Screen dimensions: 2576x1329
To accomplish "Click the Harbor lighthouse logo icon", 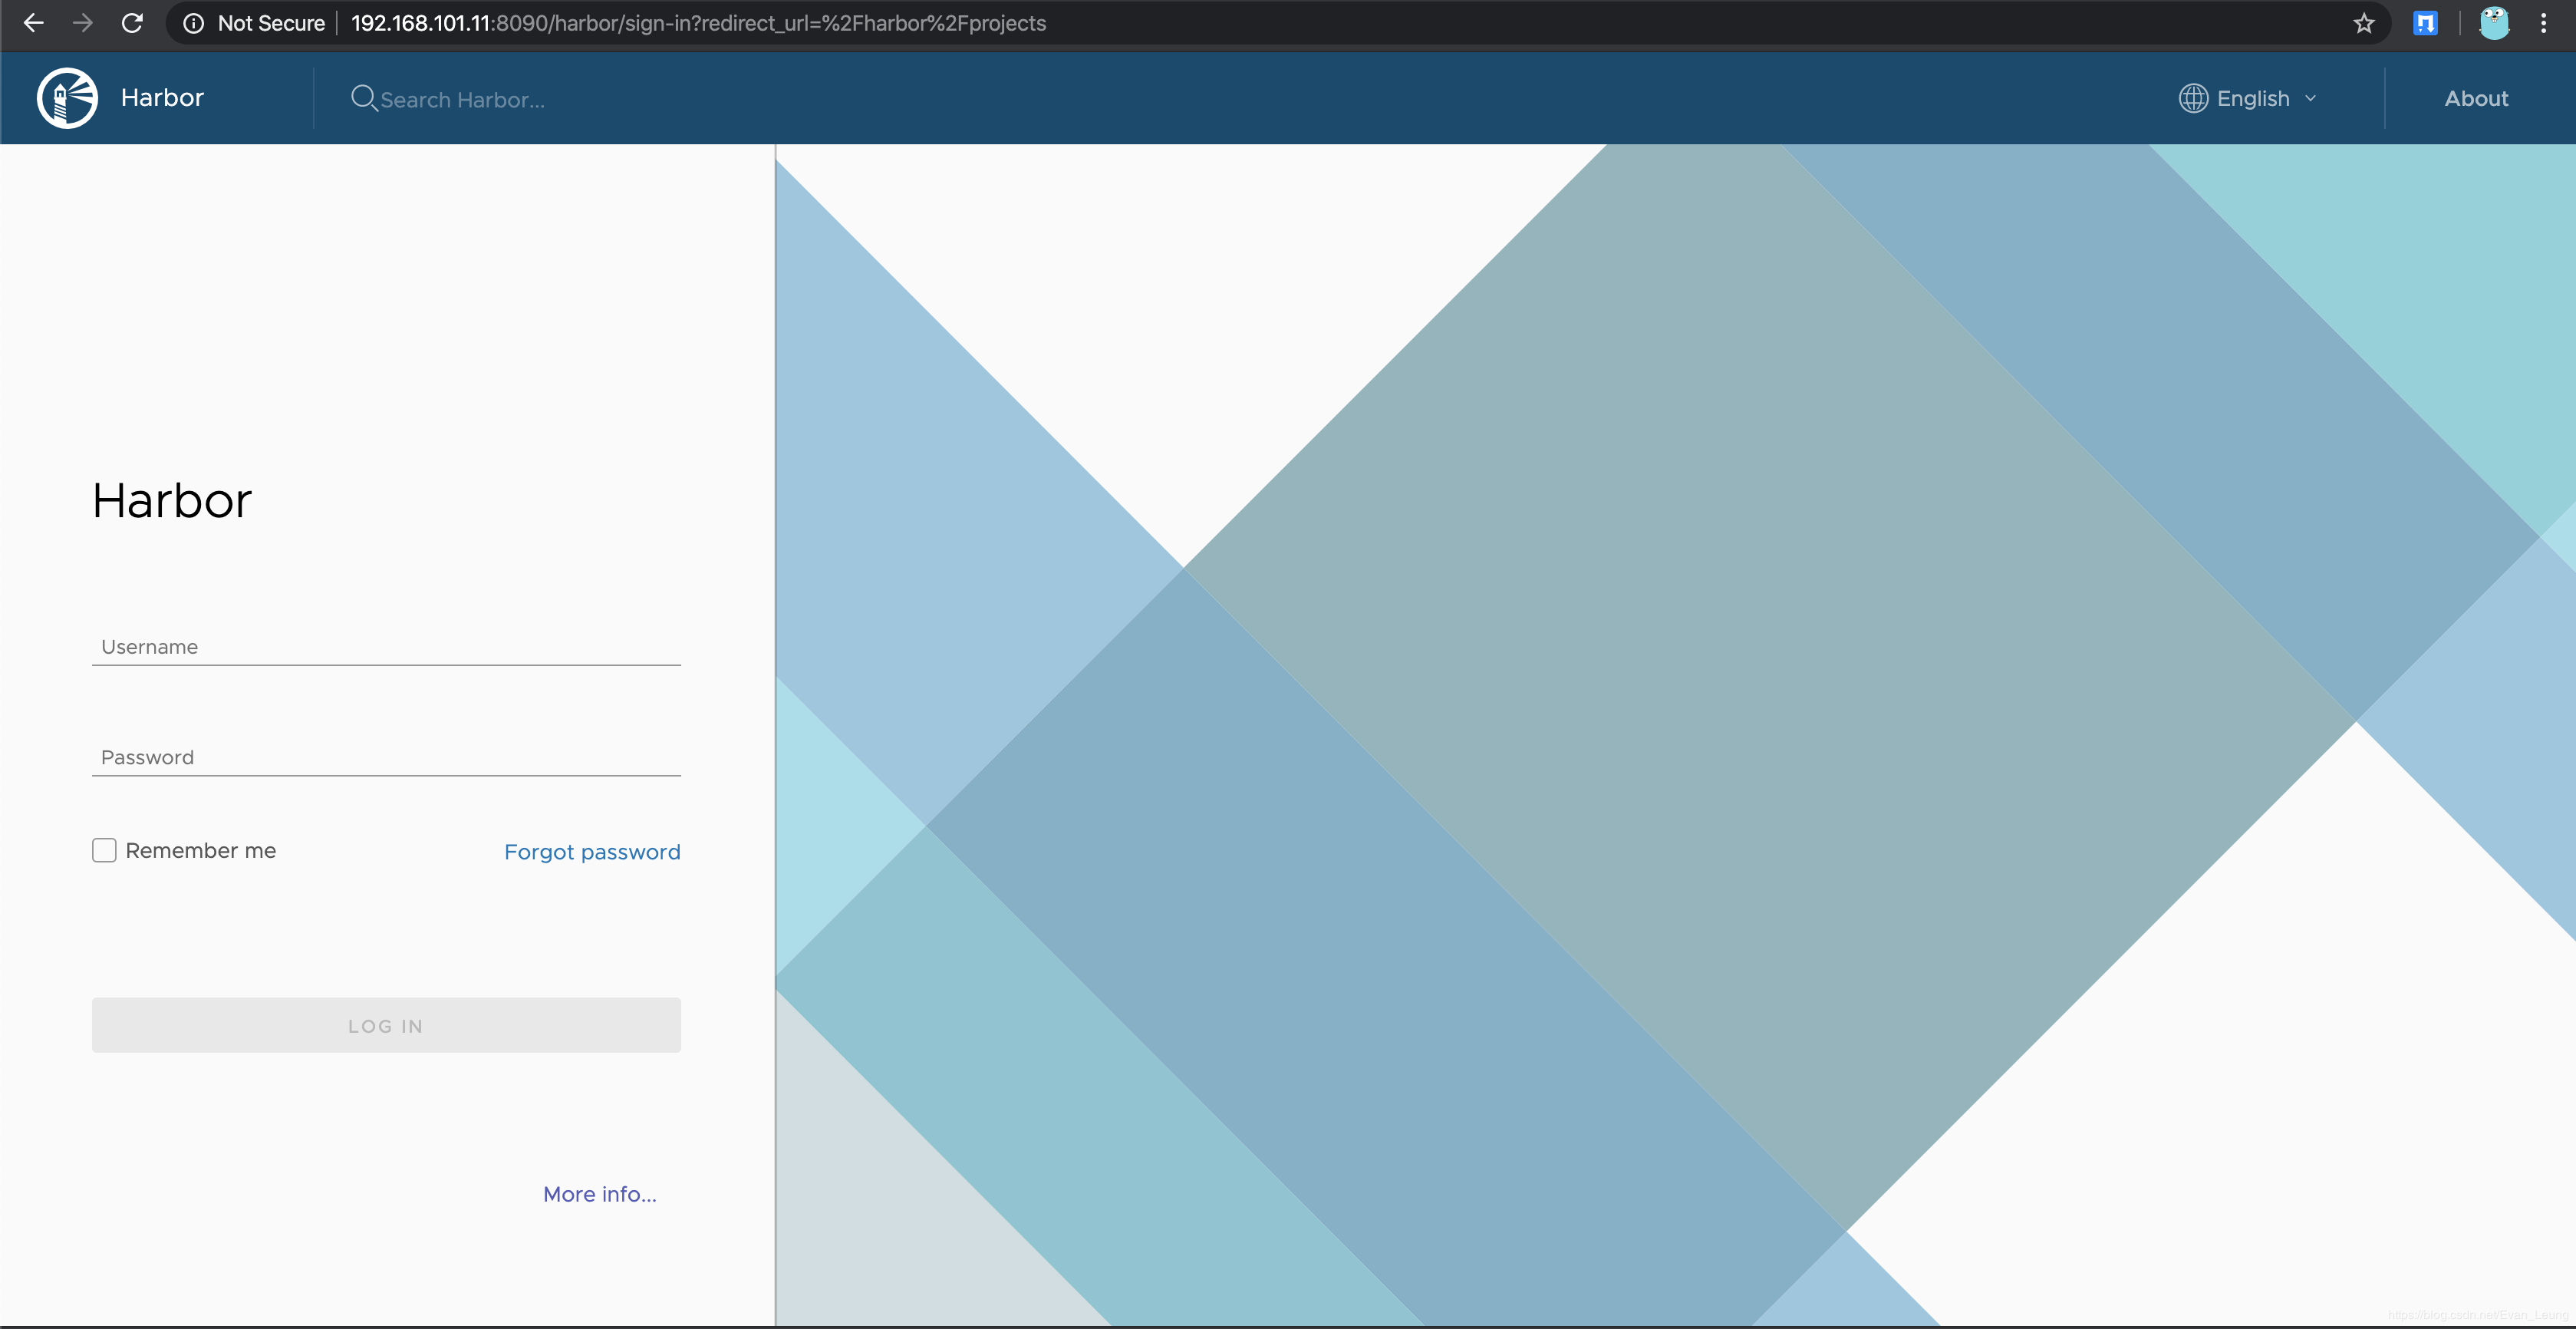I will pyautogui.click(x=67, y=98).
